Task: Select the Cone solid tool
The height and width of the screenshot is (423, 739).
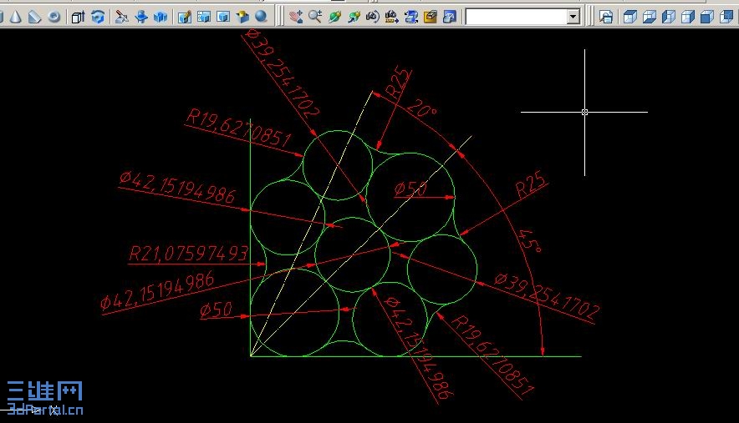Action: pos(16,17)
